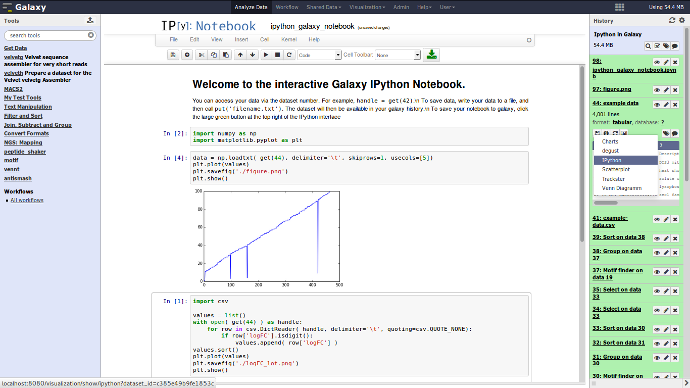Open tags for dataset 44 example data
The image size is (690, 388).
click(x=666, y=133)
